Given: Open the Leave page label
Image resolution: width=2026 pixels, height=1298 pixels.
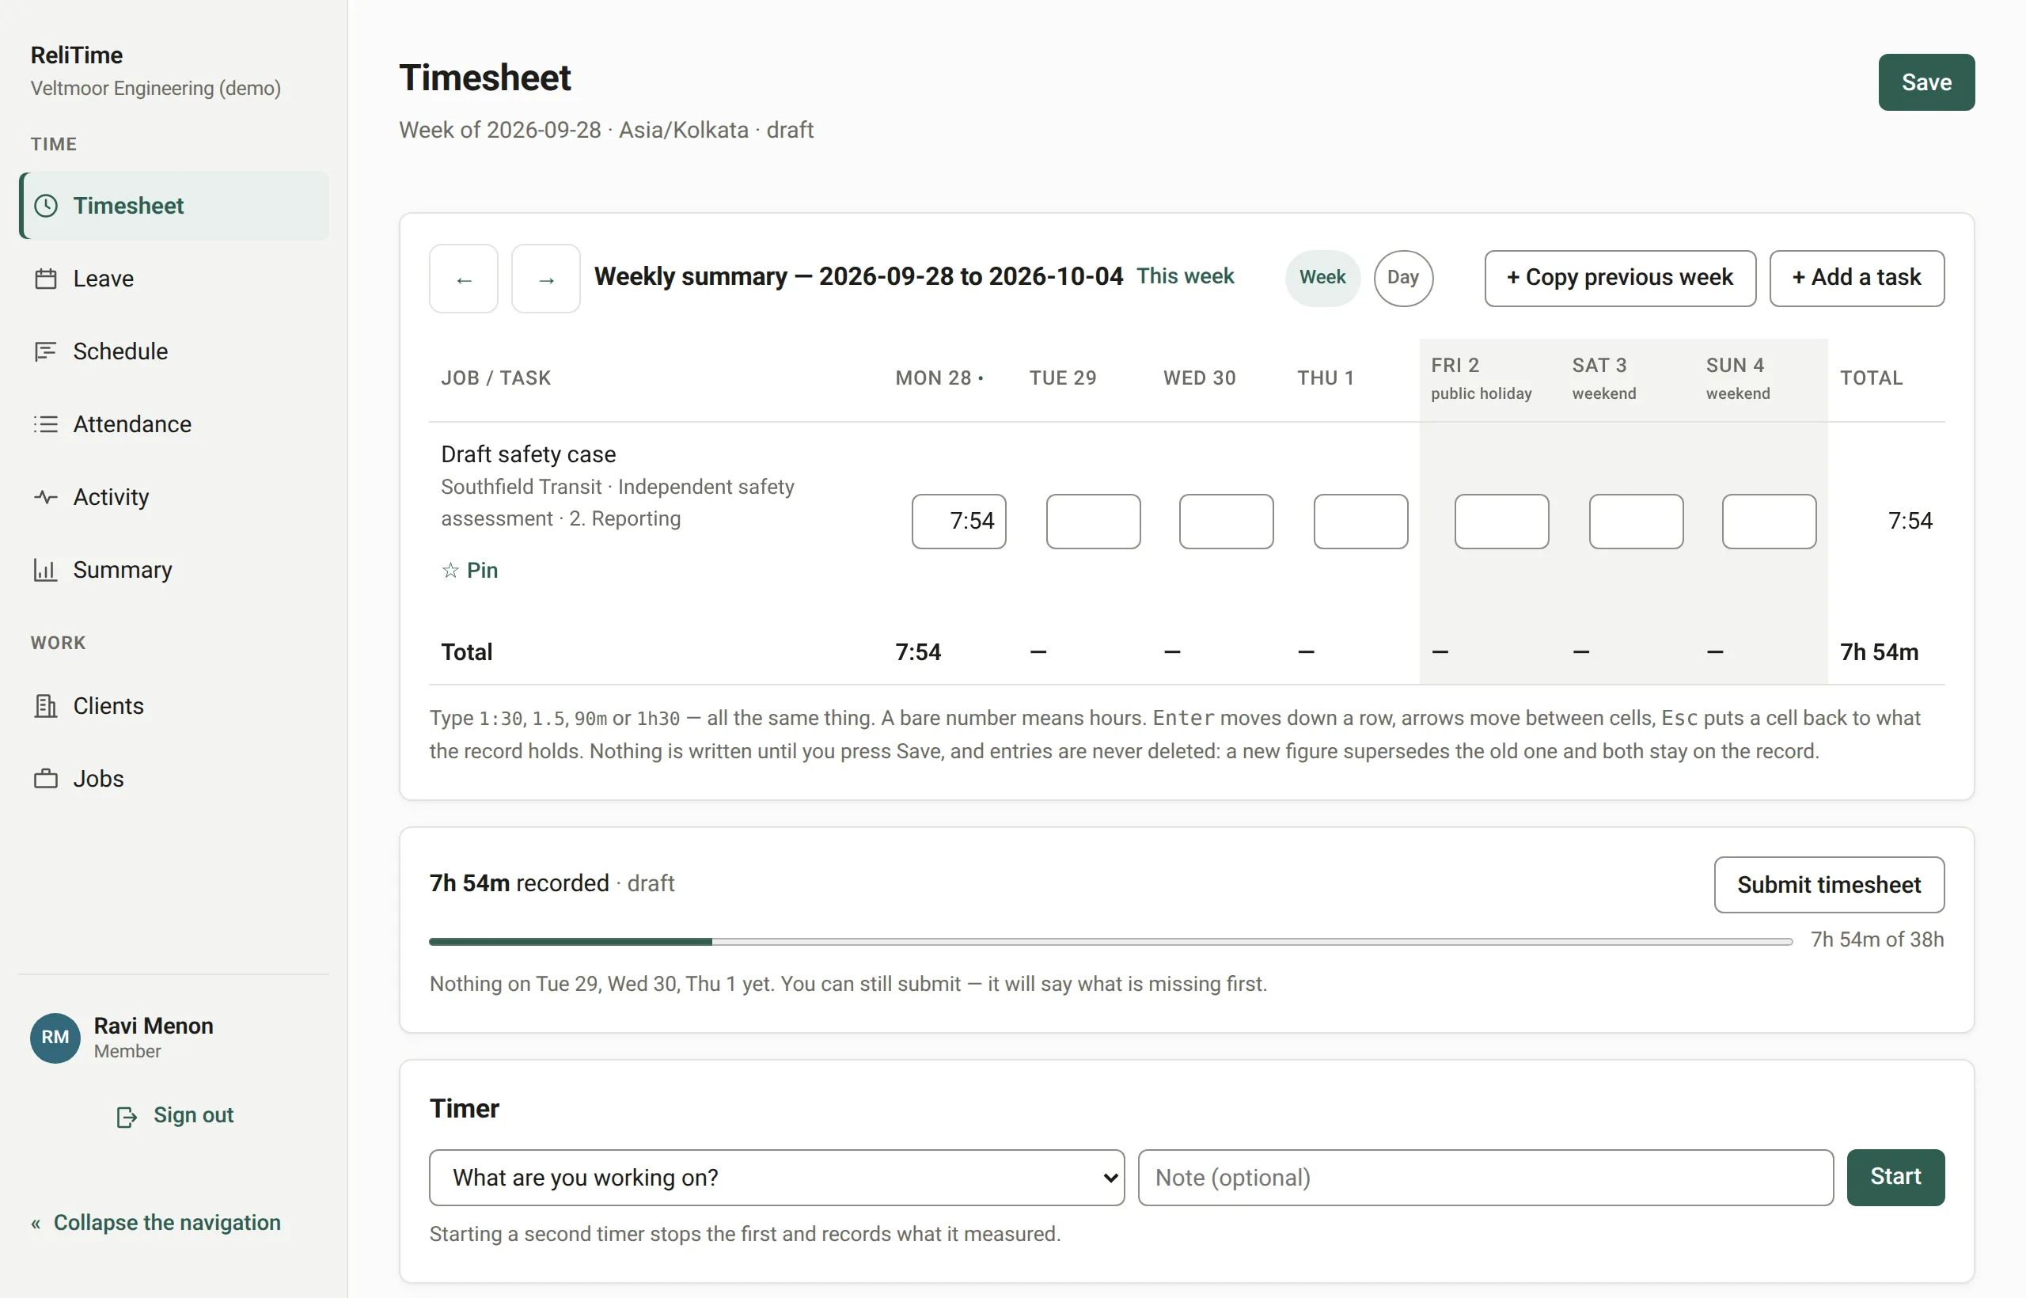Looking at the screenshot, I should click(104, 279).
